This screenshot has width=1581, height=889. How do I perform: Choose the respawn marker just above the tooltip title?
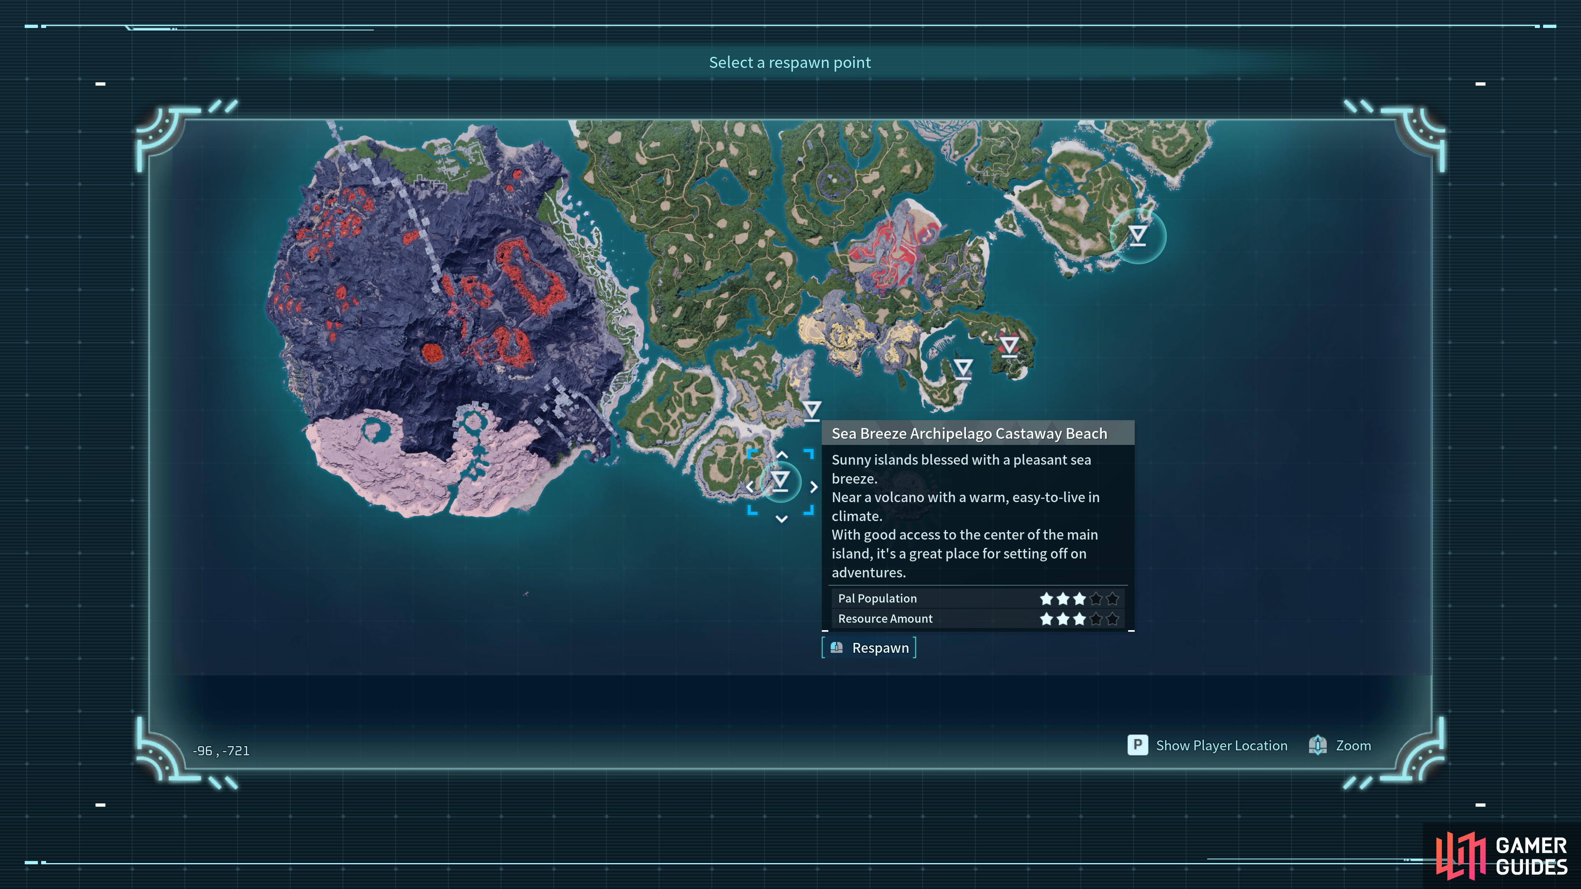point(811,410)
